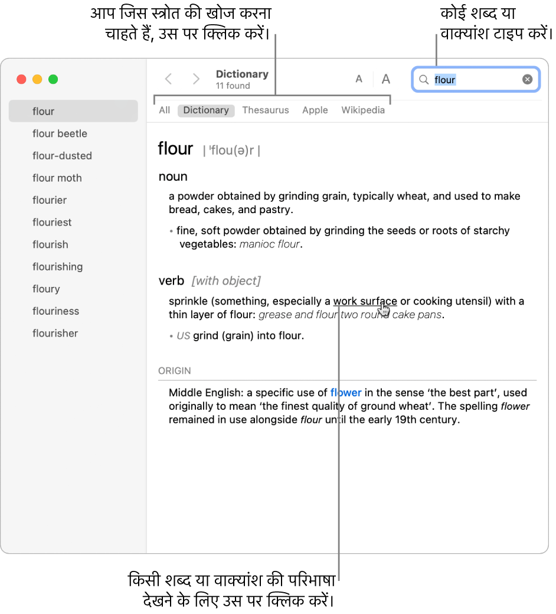The image size is (556, 614).
Task: Go forward with the right chevron
Action: click(196, 79)
